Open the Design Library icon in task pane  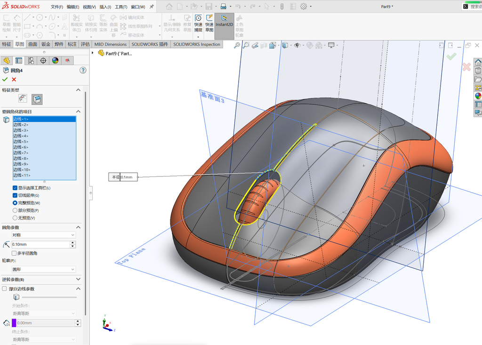[478, 71]
